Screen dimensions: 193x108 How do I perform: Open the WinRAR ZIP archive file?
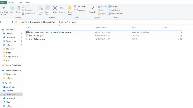(x=52, y=32)
